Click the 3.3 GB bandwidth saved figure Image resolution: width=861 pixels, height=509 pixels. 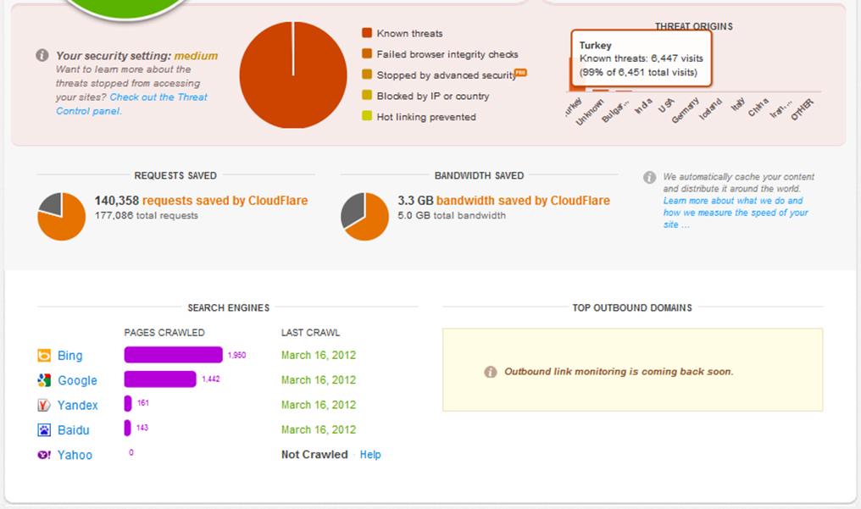(x=416, y=201)
